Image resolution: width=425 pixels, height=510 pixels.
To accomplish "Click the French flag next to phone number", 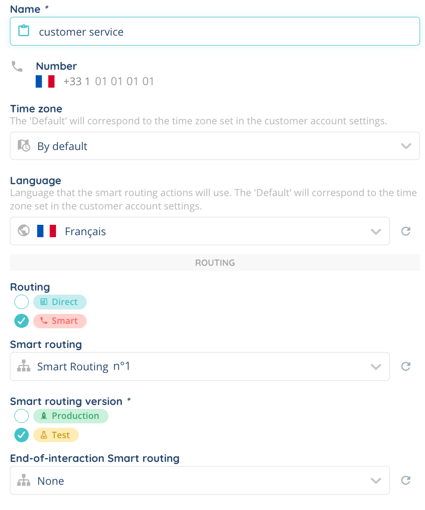I will [45, 82].
